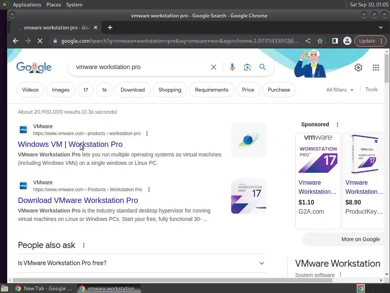Click the browser forward arrow

27,41
